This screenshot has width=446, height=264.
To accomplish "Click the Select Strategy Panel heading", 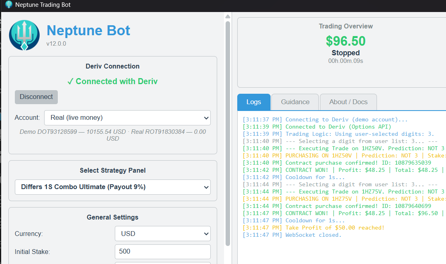I will coord(113,171).
